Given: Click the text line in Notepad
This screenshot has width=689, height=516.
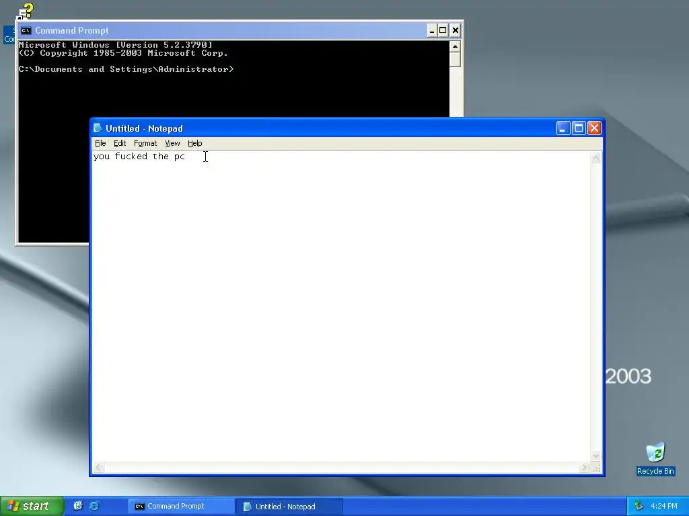Looking at the screenshot, I should (139, 157).
